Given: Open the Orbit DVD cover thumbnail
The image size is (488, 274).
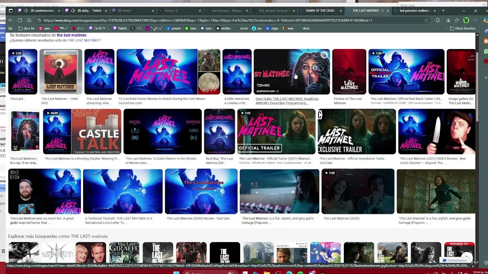Looking at the screenshot, I should [x=61, y=72].
